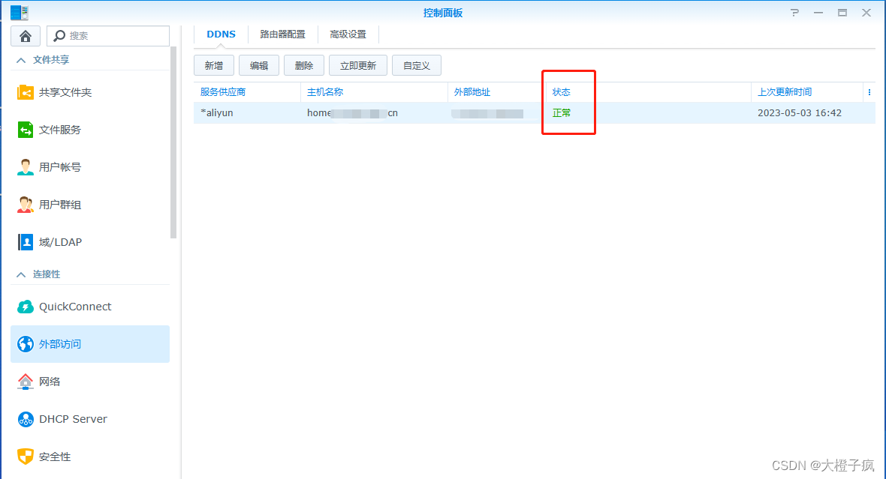
Task: Click 立即更新 to update DDNS now
Action: pyautogui.click(x=357, y=65)
